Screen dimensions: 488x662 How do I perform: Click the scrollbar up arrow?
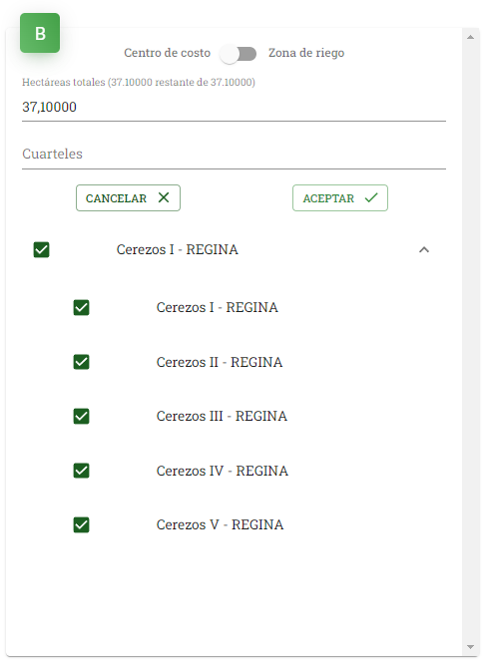(x=470, y=37)
